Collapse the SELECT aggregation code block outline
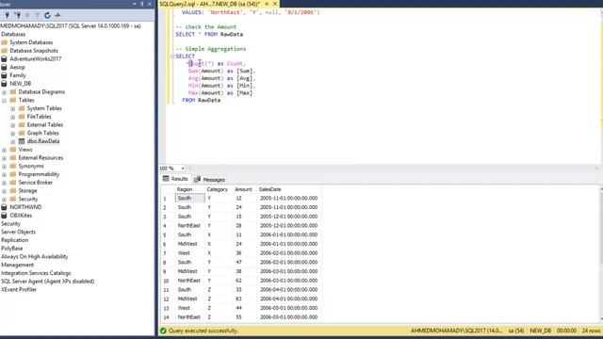 171,56
